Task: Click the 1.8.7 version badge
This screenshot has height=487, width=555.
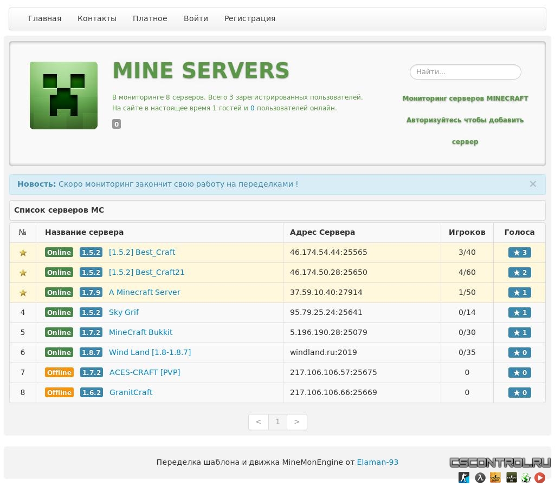Action: 91,352
